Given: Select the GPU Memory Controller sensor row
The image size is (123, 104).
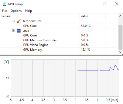Looking at the screenshot, I should tap(59, 40).
